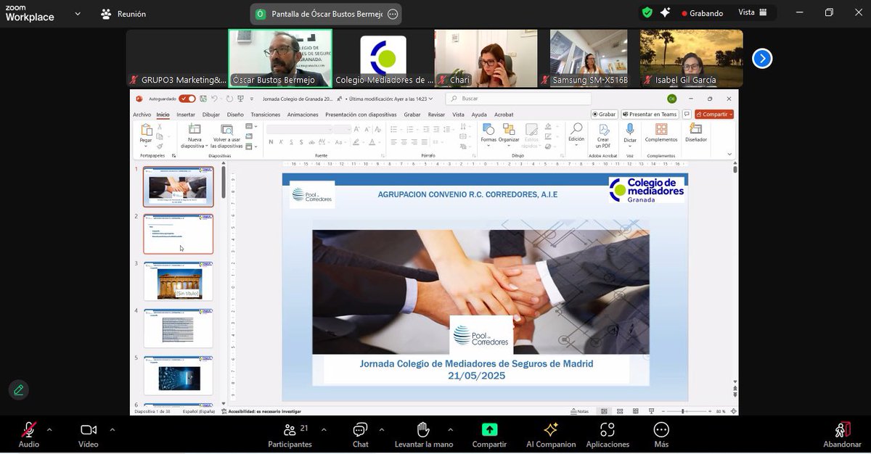Click Complementos icon in ribbon
Viewport: 871px width, 454px height.
click(661, 129)
